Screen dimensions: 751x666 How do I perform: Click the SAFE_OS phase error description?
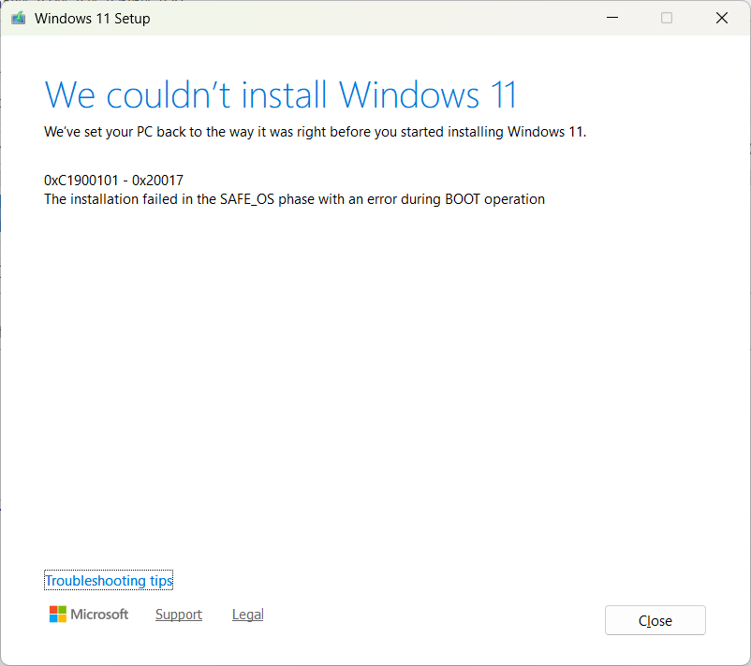click(x=293, y=198)
